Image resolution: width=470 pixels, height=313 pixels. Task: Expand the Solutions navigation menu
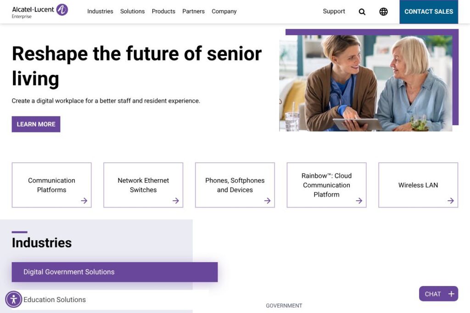[x=132, y=11]
